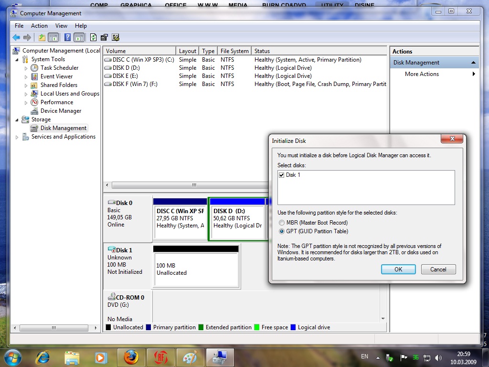
Task: Click the Back arrow in toolbar
Action: [16, 37]
